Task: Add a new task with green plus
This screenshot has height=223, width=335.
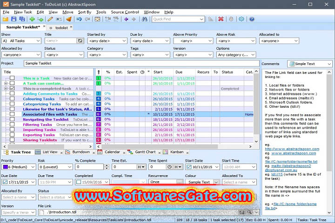Action: [x=32, y=19]
